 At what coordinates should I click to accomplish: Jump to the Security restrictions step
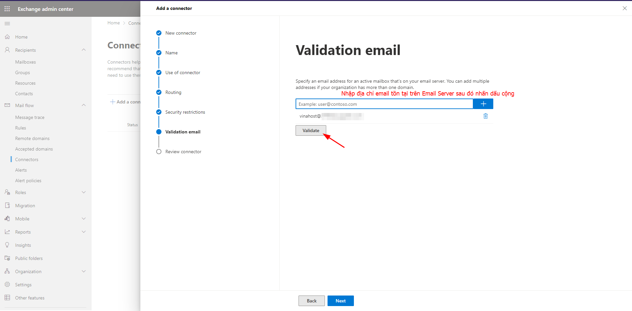[x=159, y=112]
